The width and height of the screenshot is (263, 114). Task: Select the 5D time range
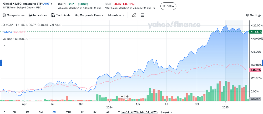click(14, 112)
